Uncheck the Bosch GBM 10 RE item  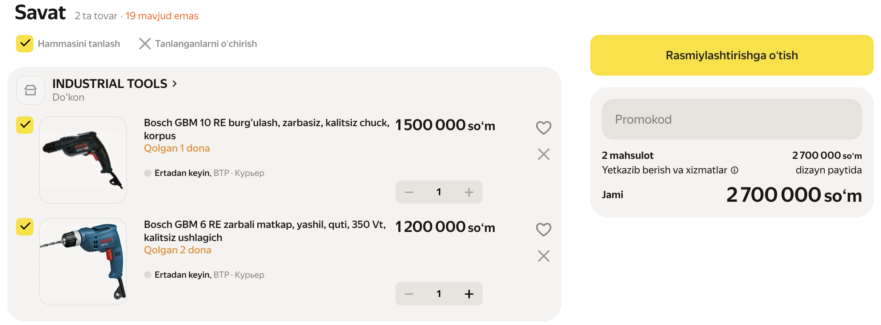pos(25,125)
